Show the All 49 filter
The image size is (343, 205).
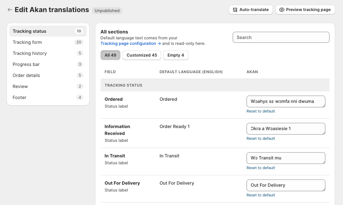(110, 55)
